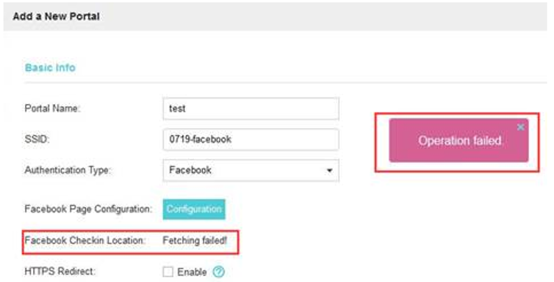Viewport: 554px width, 282px height.
Task: Click the HTTPS Redirect label text
Action: point(60,272)
